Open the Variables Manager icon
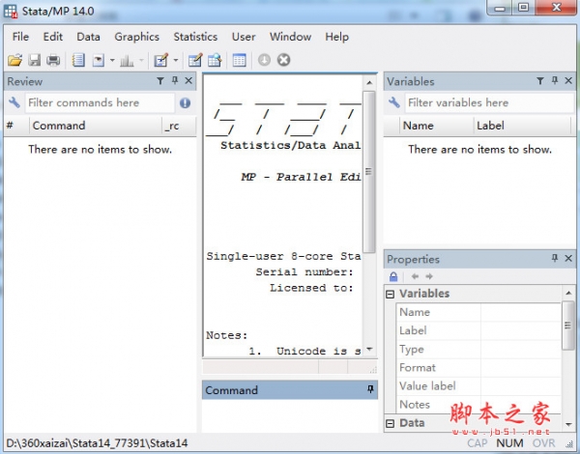This screenshot has width=580, height=454. [x=240, y=60]
